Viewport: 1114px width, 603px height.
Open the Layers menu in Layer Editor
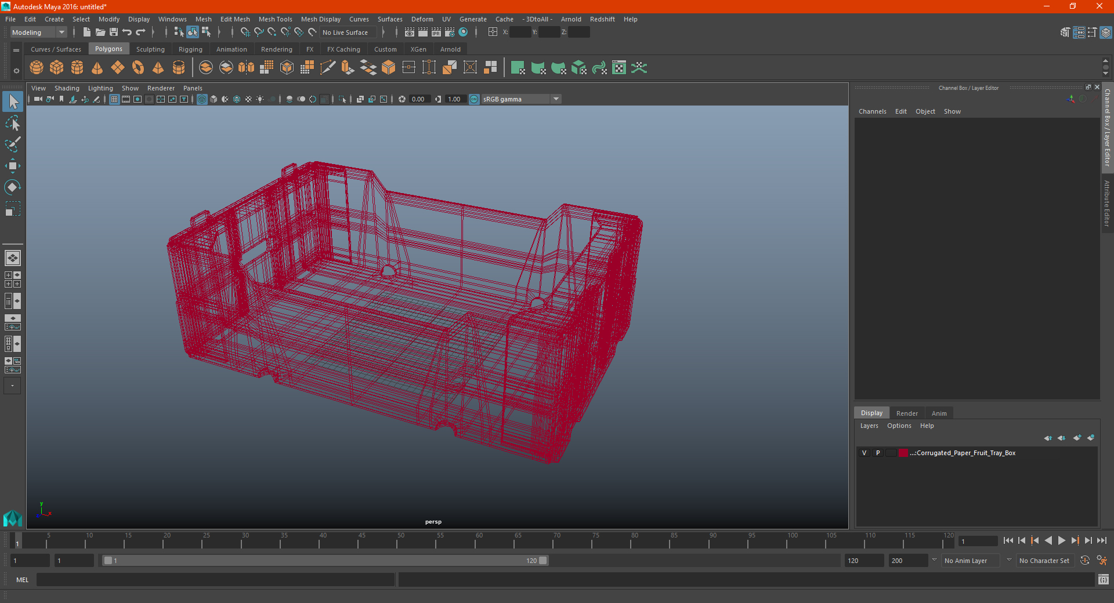pyautogui.click(x=869, y=426)
